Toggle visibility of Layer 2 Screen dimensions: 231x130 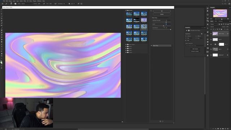211,39
